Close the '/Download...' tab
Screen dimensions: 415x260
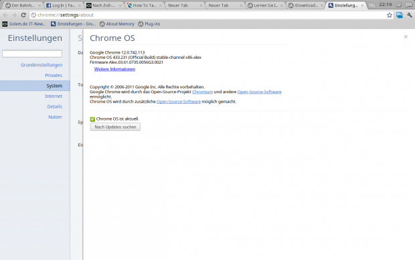click(x=321, y=5)
